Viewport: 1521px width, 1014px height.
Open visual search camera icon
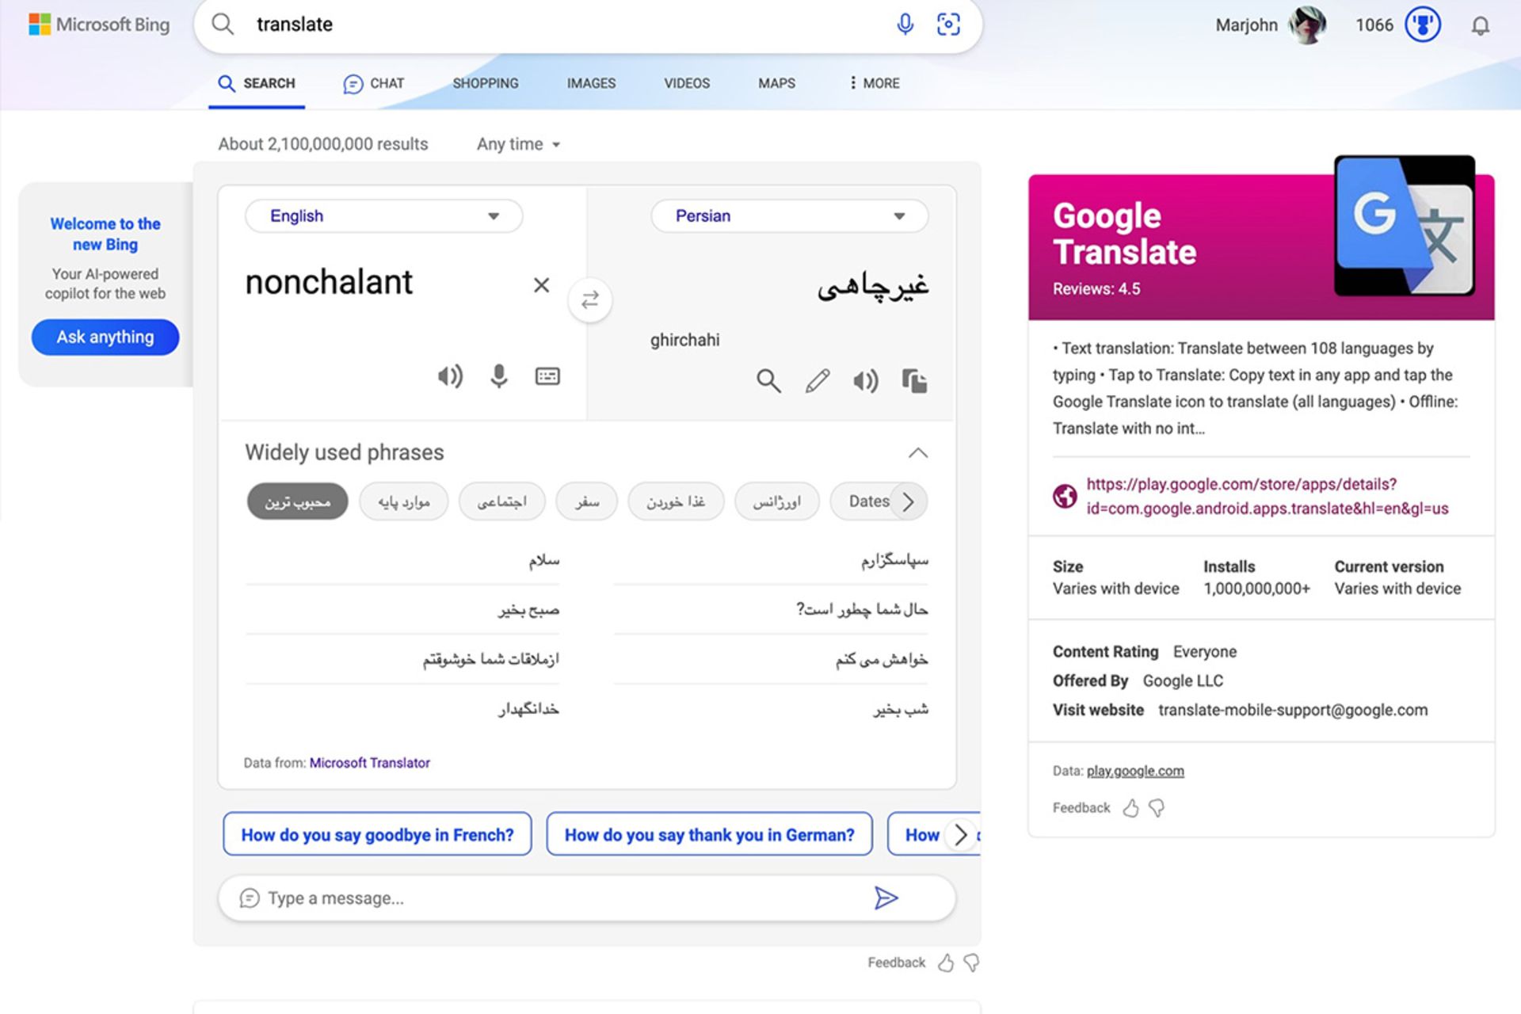pos(948,25)
